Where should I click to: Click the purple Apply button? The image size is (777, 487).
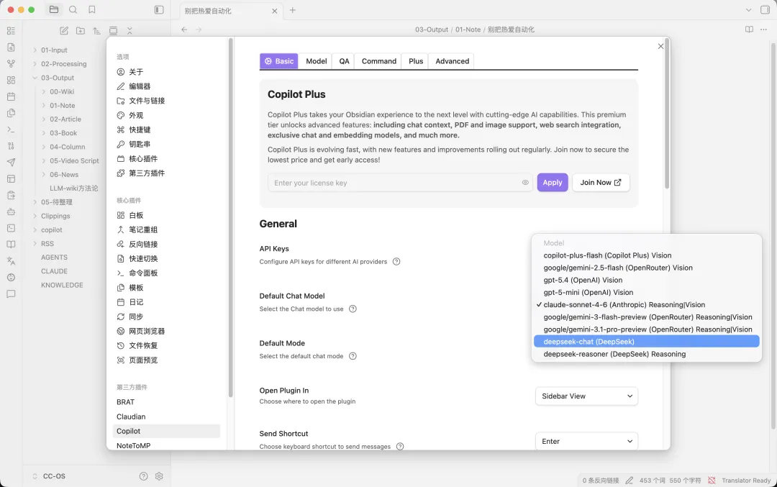(552, 183)
